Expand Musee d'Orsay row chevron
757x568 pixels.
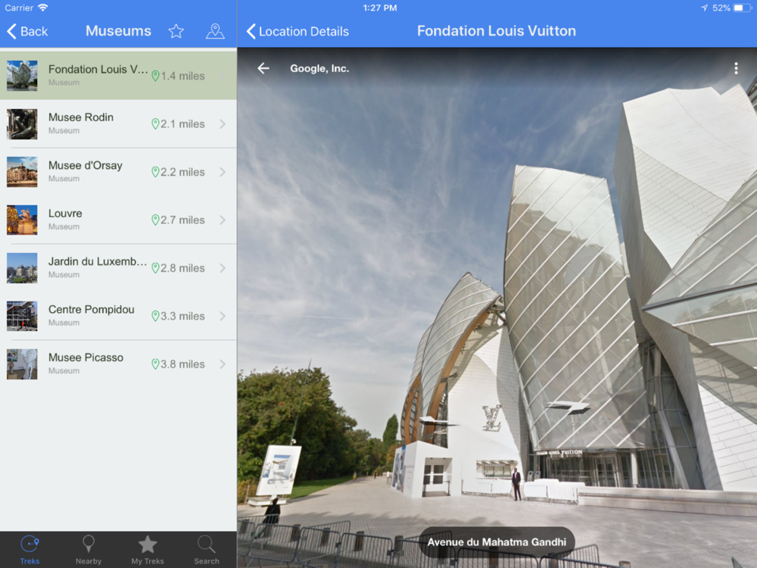[223, 172]
